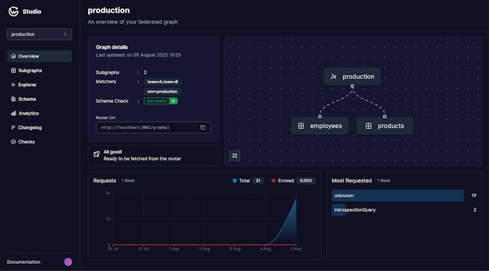This screenshot has height=271, width=489.
Task: Navigate to Analytics
Action: point(28,113)
